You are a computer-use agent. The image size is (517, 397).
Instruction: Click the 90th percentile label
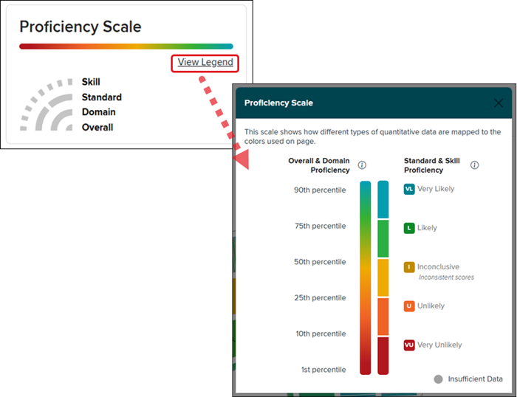coord(320,190)
